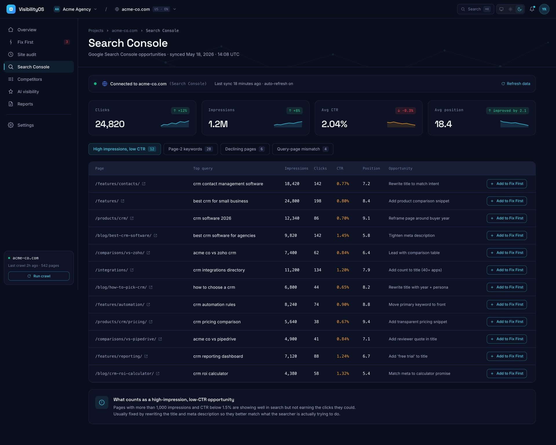Open /products/crm/ external link icon
Screen dimensions: 556x445
click(132, 218)
